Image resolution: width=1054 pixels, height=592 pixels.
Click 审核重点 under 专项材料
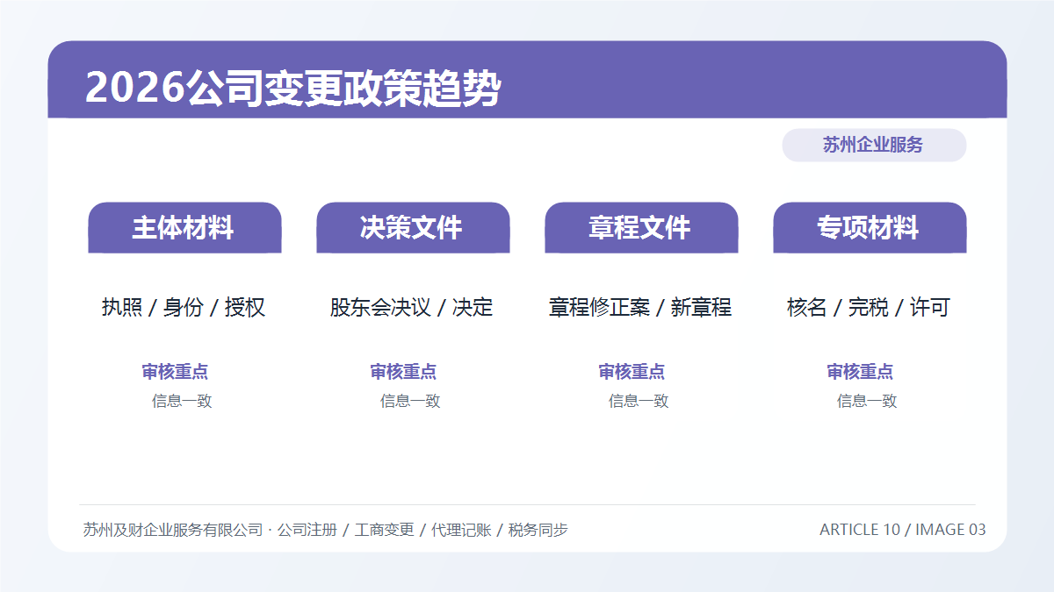tap(860, 372)
